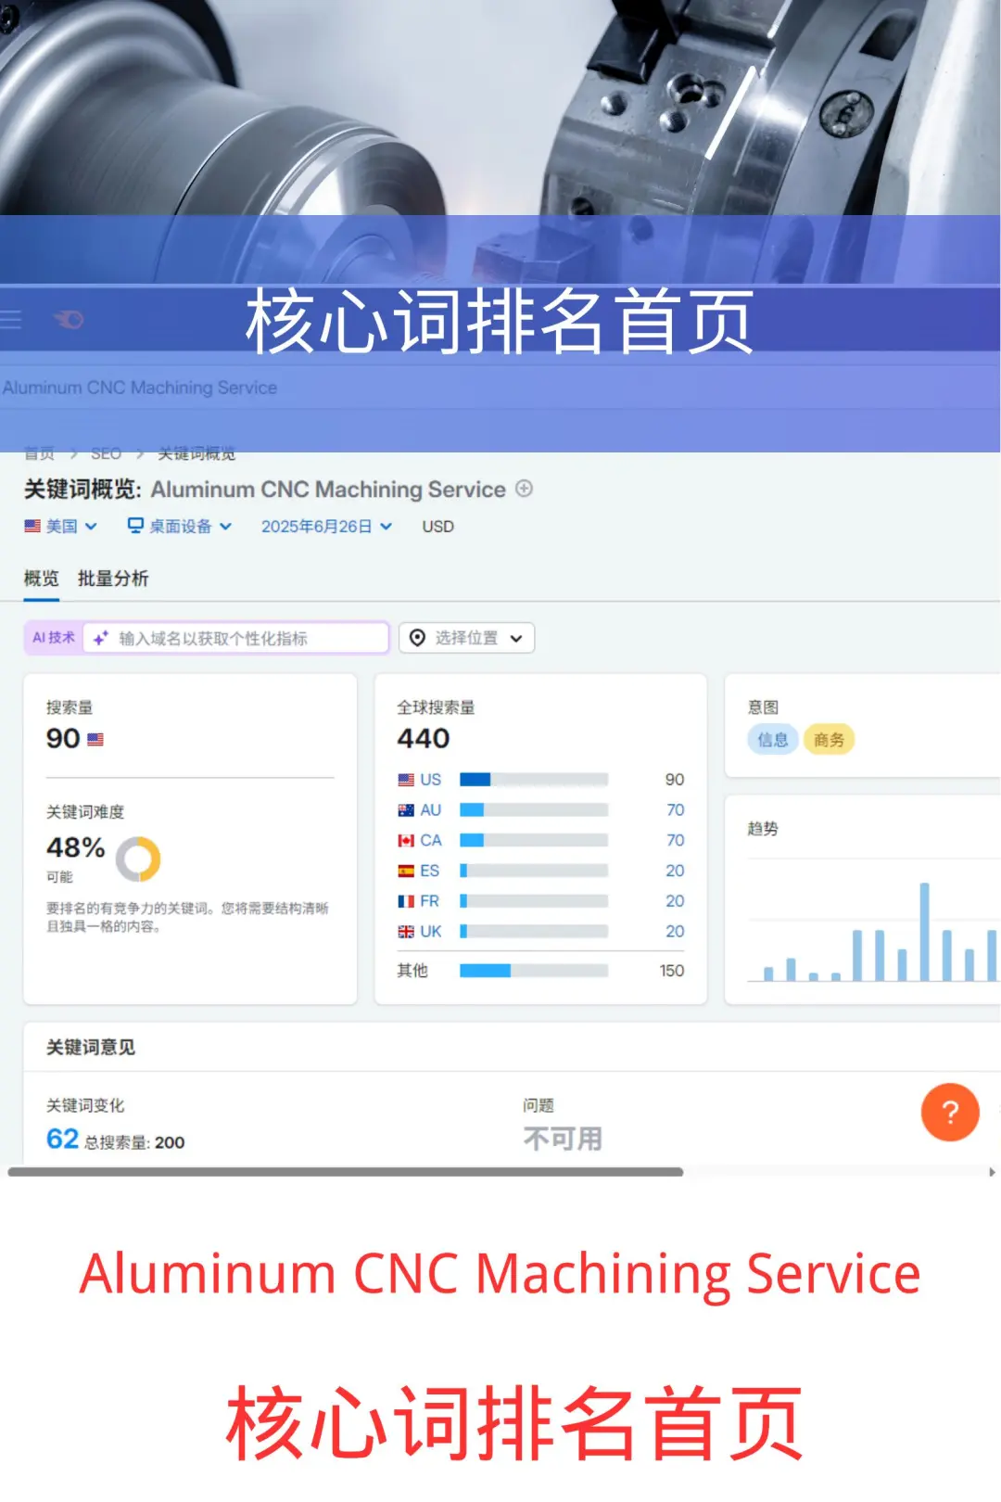Viewport: 1001px width, 1502px height.
Task: Click the 信息 intent tag
Action: (x=773, y=740)
